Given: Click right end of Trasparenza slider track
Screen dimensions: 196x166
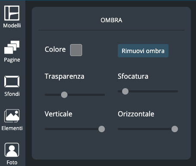Looking at the screenshot, I should [104, 95].
